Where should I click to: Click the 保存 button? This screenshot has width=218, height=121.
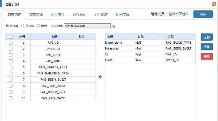point(203,14)
